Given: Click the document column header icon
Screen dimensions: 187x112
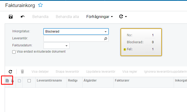Looking at the screenshot, I should tap(19, 81).
